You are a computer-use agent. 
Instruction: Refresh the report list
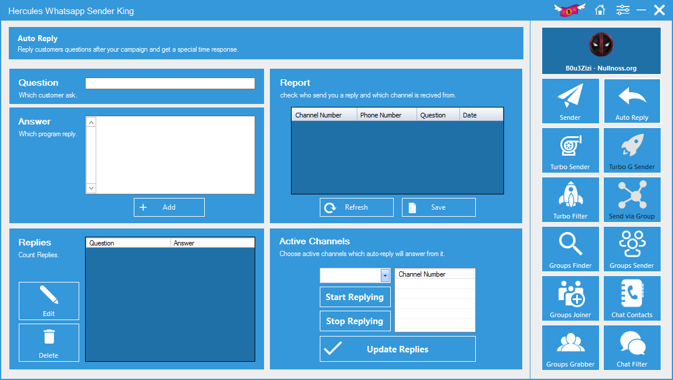(357, 207)
